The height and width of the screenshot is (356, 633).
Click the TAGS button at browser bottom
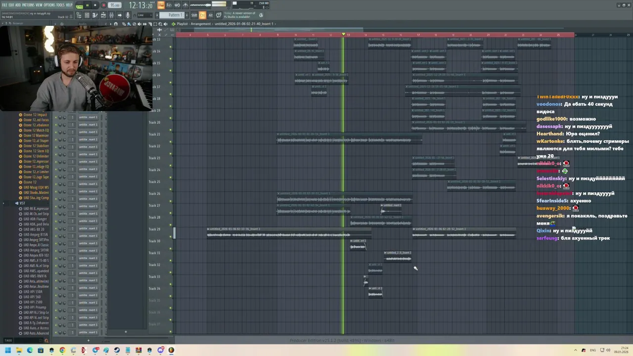8,340
